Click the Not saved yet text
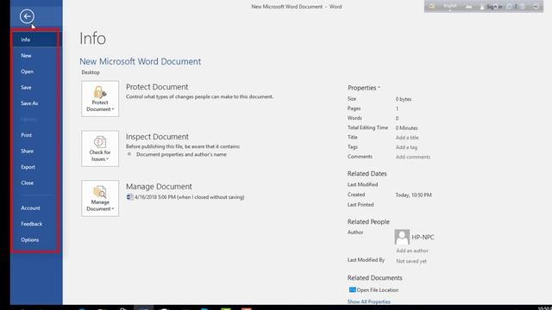 point(411,261)
